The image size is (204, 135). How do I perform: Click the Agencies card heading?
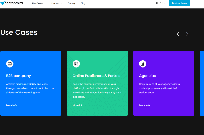(x=147, y=76)
